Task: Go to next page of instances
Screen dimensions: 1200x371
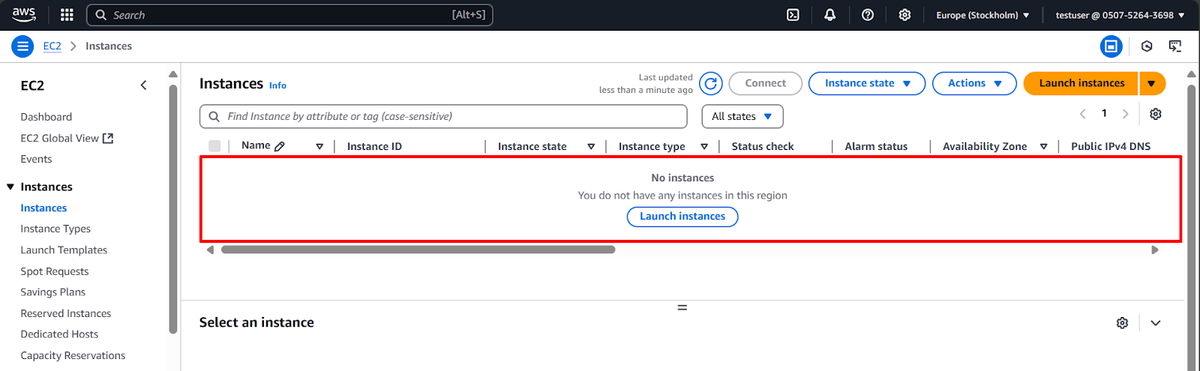Action: pyautogui.click(x=1125, y=114)
